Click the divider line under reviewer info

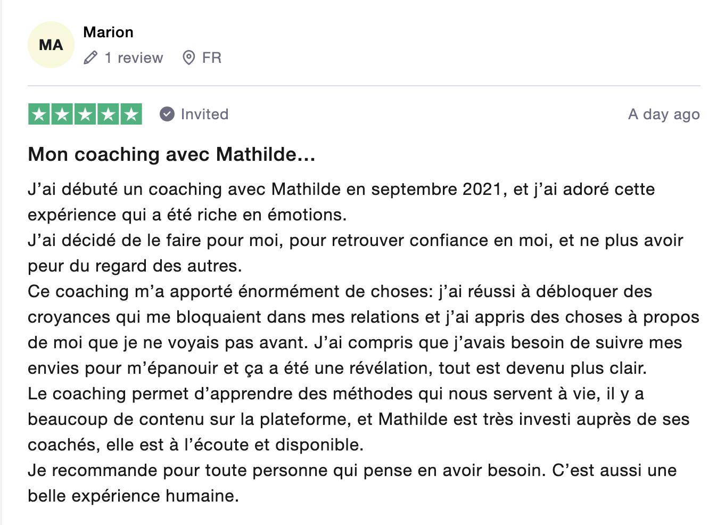click(364, 86)
